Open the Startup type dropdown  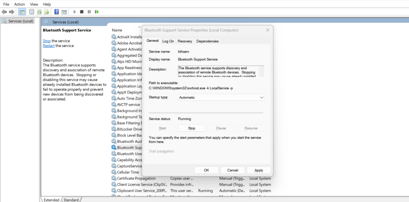point(221,97)
